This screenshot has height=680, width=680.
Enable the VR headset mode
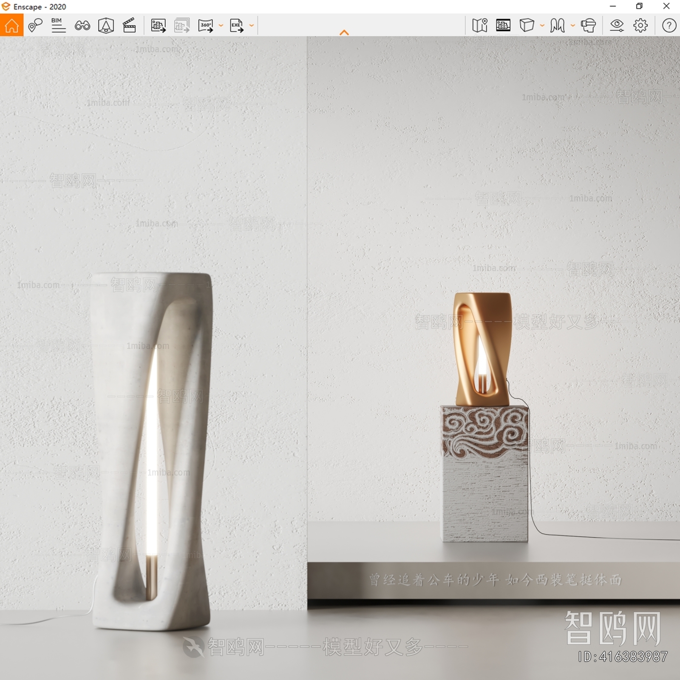coord(588,25)
